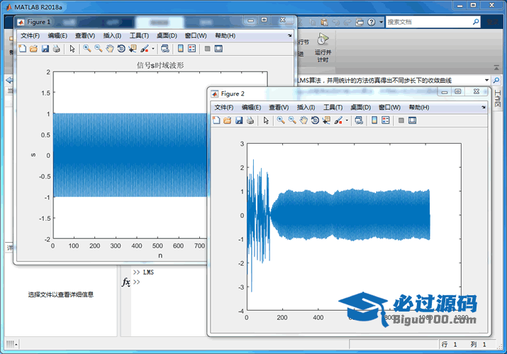Open 文件(F) menu in Figure 2

pos(224,107)
